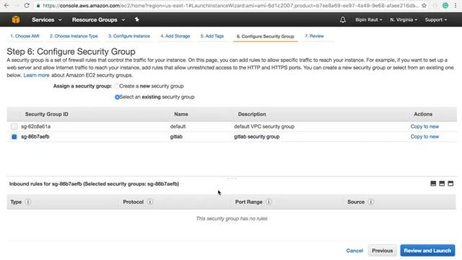
Task: Click security group ID sg-62c8a61a
Action: pyautogui.click(x=35, y=126)
